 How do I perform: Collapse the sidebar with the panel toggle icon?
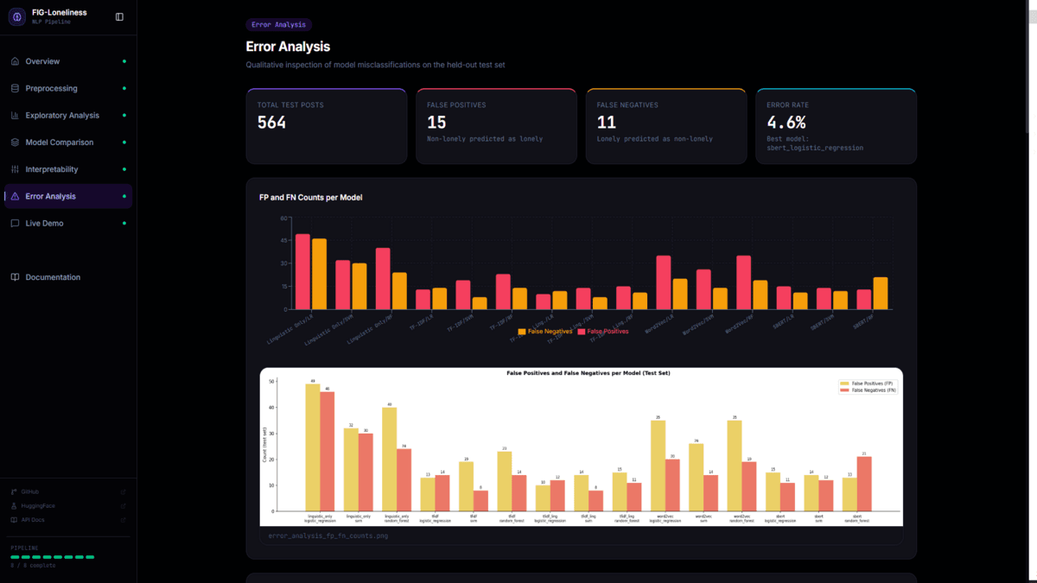[x=119, y=17]
